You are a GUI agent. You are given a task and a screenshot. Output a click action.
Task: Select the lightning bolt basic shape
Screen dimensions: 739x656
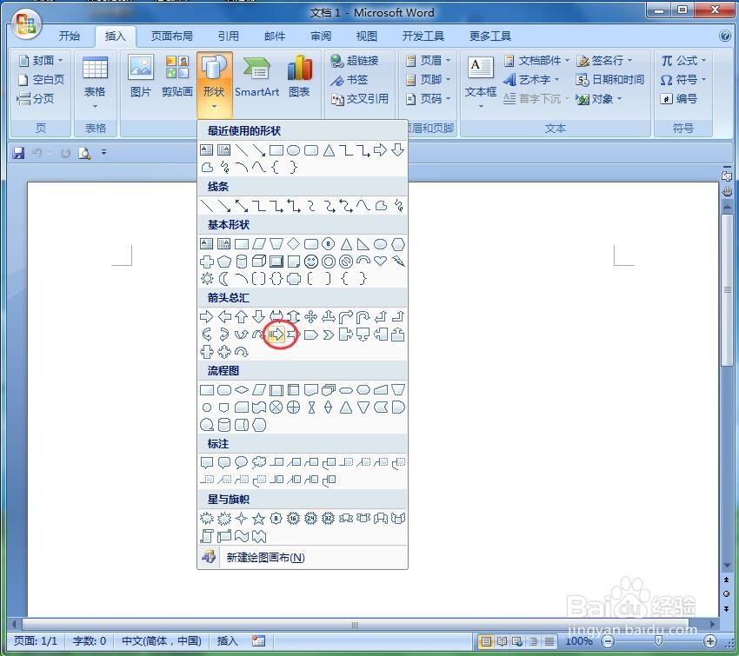coord(398,262)
